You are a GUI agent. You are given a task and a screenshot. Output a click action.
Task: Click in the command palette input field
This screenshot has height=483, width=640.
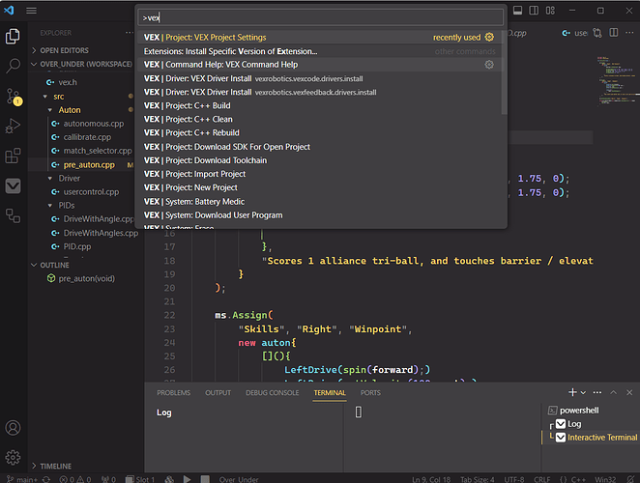pos(320,17)
